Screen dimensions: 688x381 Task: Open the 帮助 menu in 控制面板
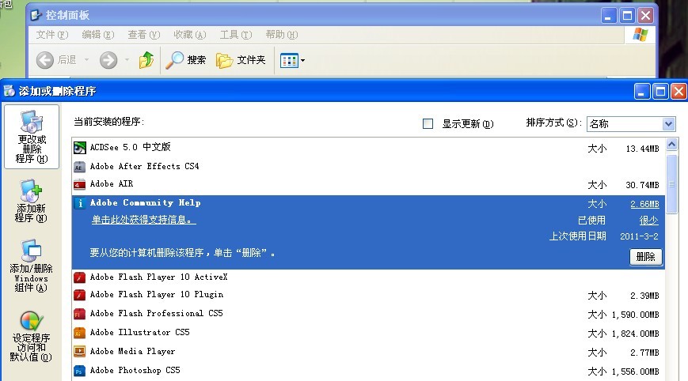pyautogui.click(x=282, y=35)
